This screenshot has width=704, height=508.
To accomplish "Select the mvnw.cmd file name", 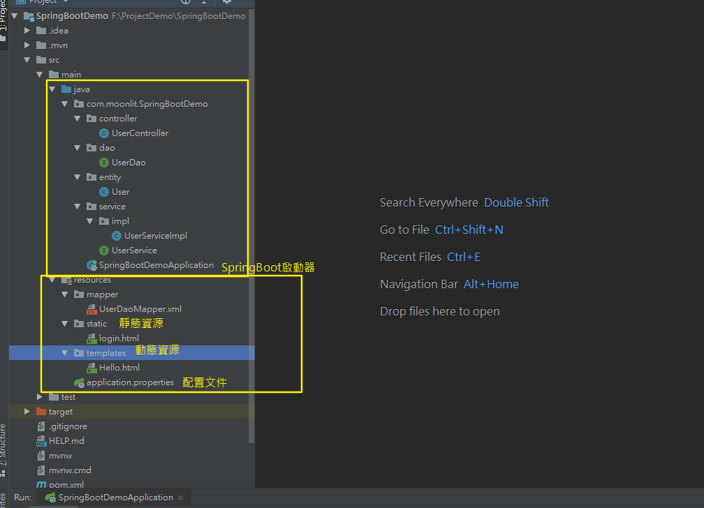I will pyautogui.click(x=70, y=470).
